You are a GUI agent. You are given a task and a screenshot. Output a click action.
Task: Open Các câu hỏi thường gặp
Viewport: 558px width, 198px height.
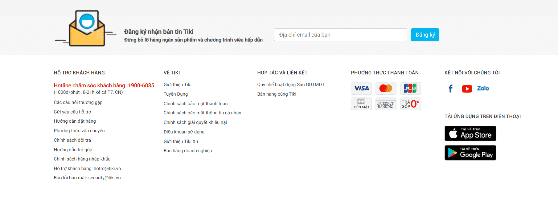tap(78, 102)
